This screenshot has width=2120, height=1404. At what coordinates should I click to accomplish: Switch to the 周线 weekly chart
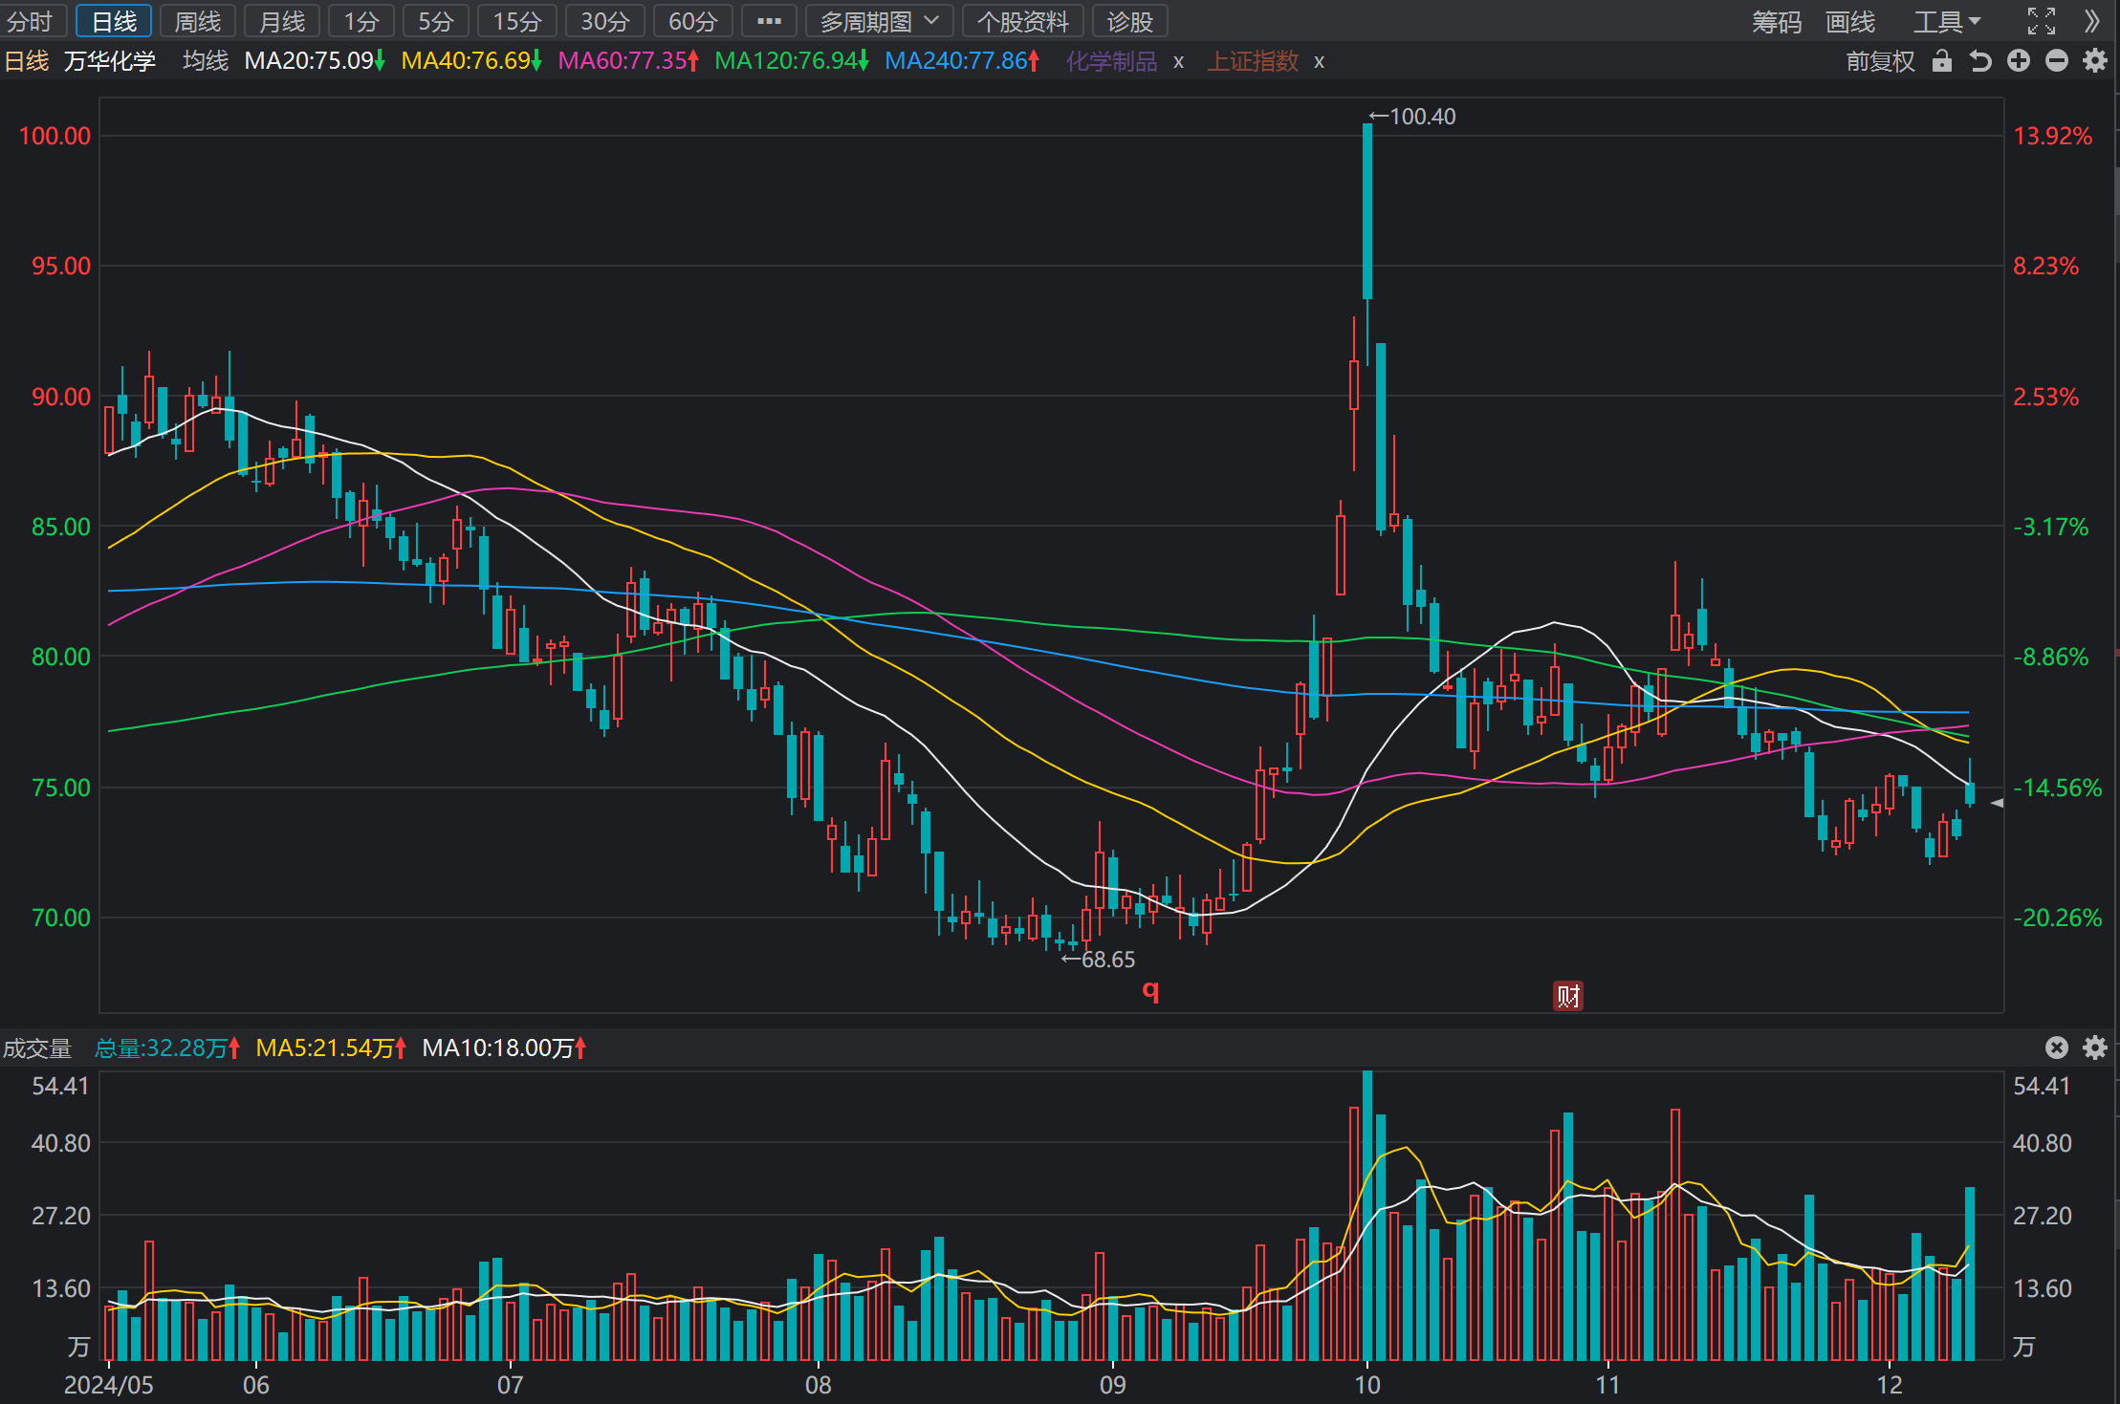[198, 21]
